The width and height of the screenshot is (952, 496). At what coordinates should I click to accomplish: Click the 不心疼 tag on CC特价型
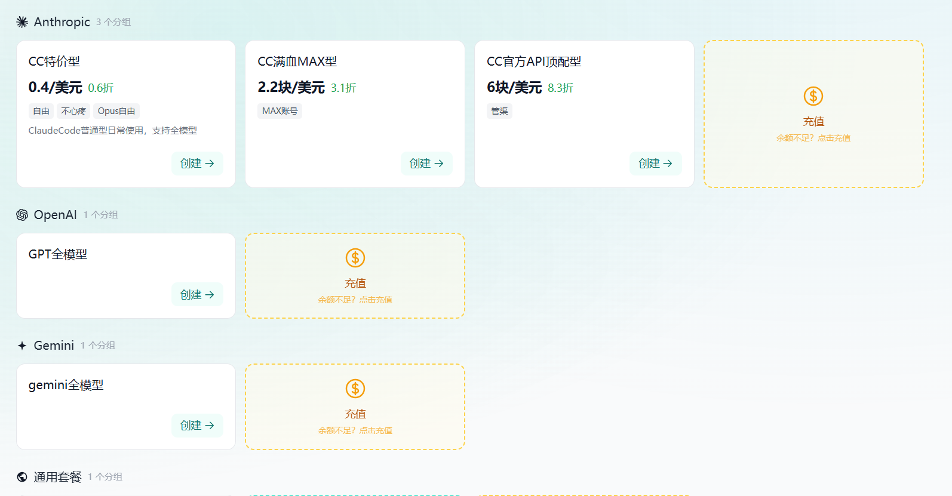[73, 111]
